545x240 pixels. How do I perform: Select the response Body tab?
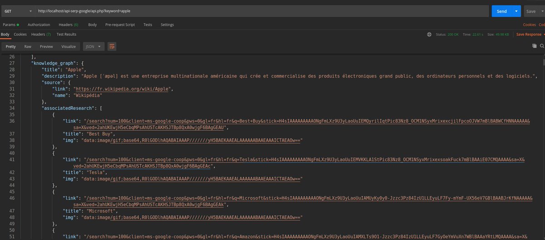pos(5,34)
